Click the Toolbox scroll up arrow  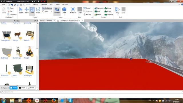click(x=37, y=24)
